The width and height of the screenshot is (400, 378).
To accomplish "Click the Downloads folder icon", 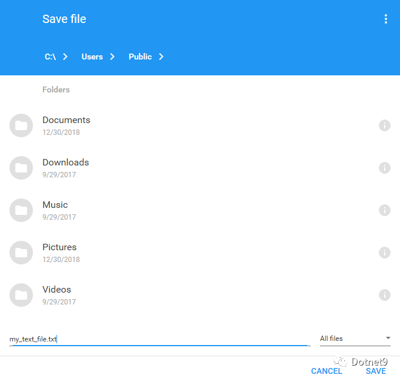I will pyautogui.click(x=21, y=168).
